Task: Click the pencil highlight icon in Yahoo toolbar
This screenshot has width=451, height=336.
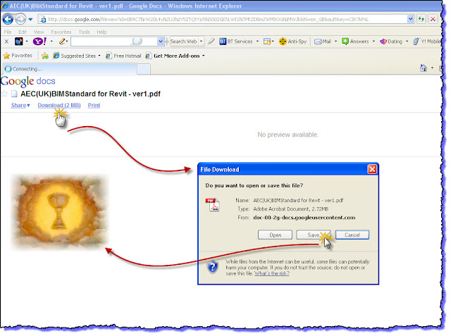Action: tap(62, 42)
